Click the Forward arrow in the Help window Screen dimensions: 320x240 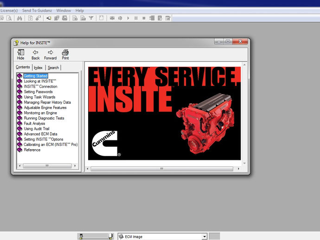click(51, 55)
